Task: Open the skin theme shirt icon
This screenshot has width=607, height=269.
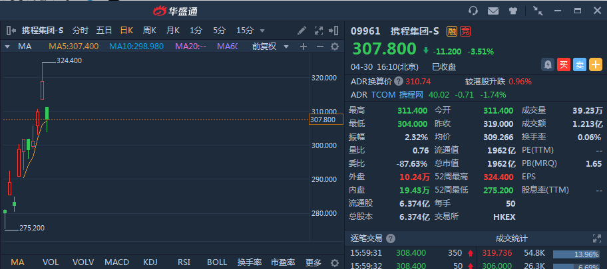Action: [x=513, y=11]
